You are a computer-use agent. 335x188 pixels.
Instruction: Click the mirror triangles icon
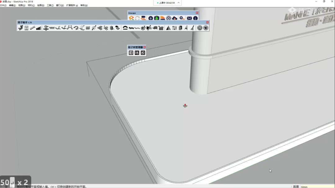(x=168, y=28)
